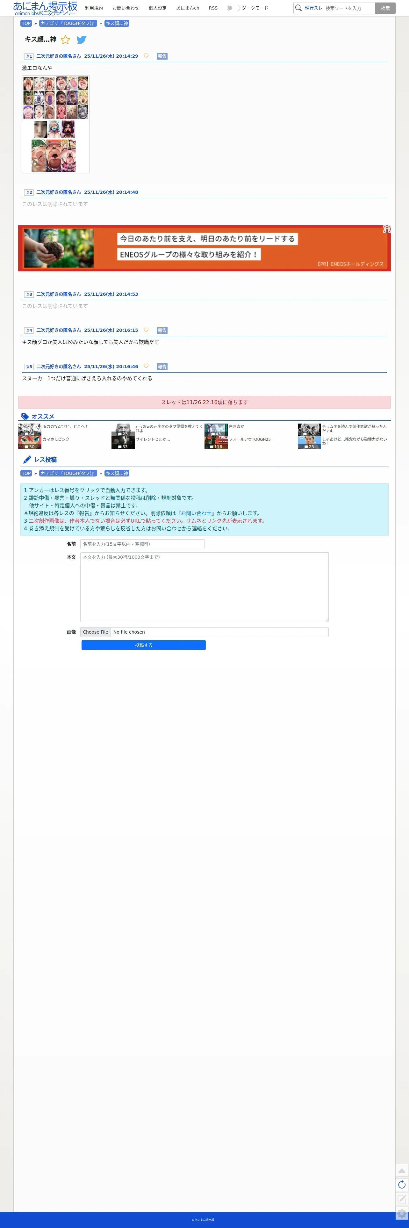Image resolution: width=409 pixels, height=1228 pixels.
Task: Open floating settings gear icon
Action: pos(402,1214)
